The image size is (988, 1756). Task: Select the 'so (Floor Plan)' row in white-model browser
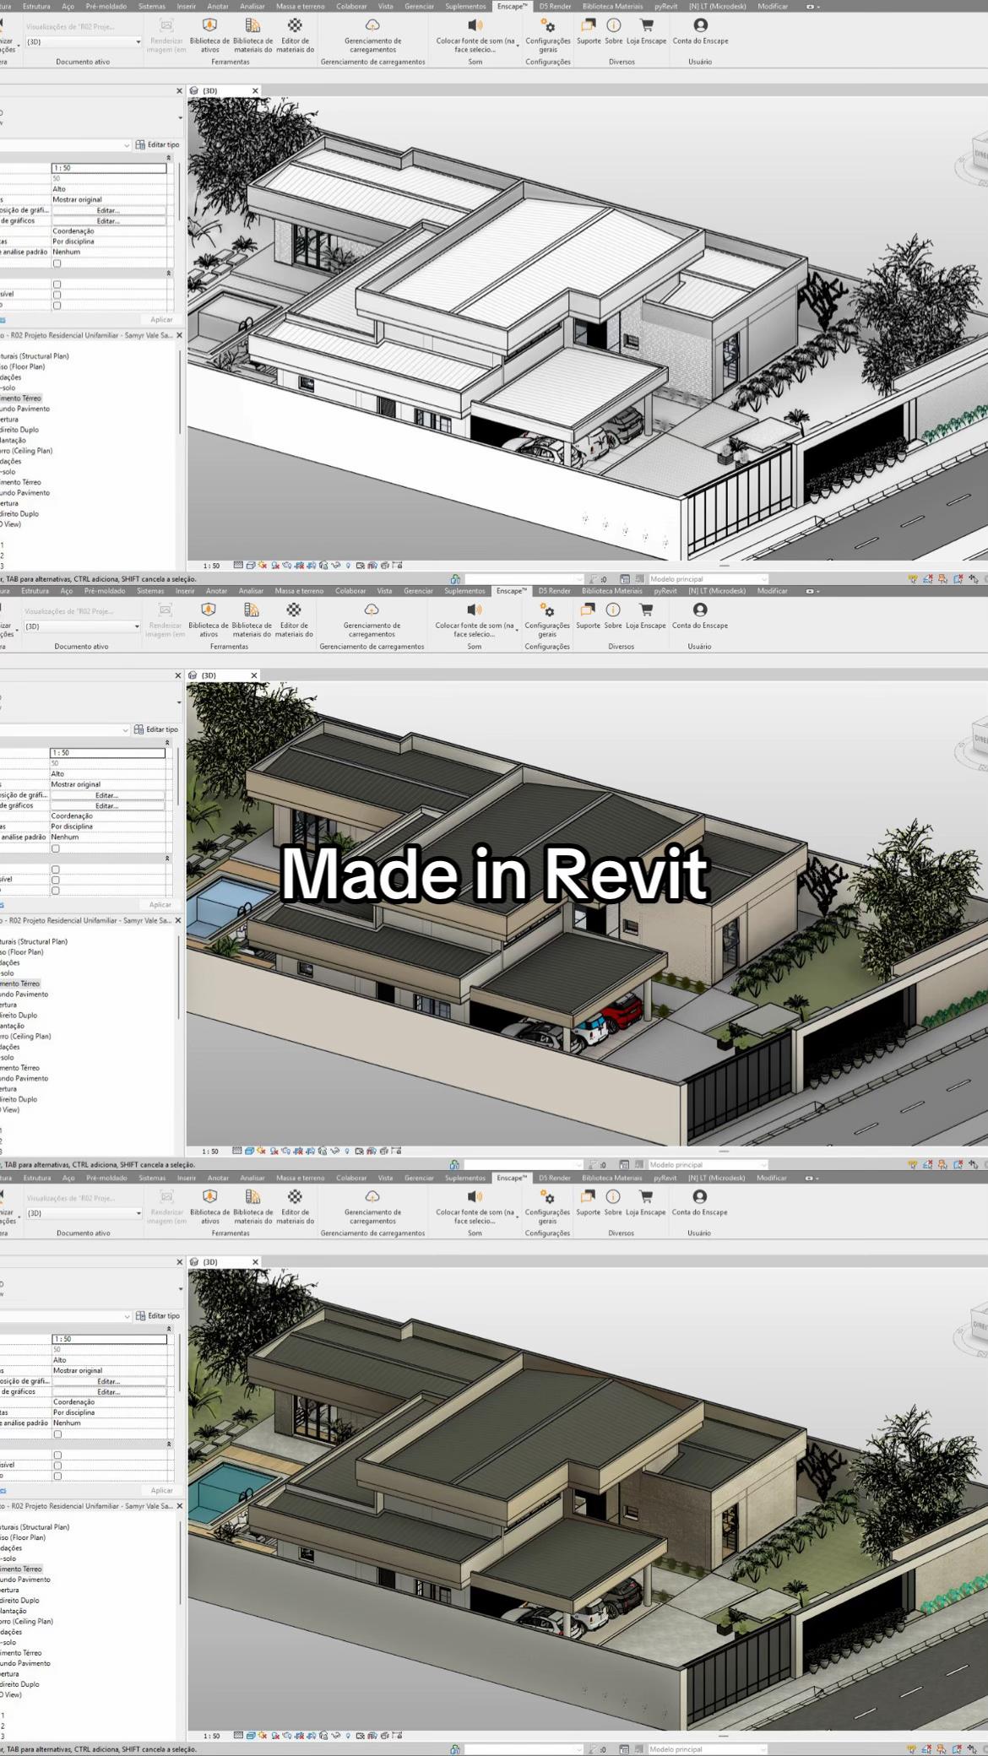23,366
